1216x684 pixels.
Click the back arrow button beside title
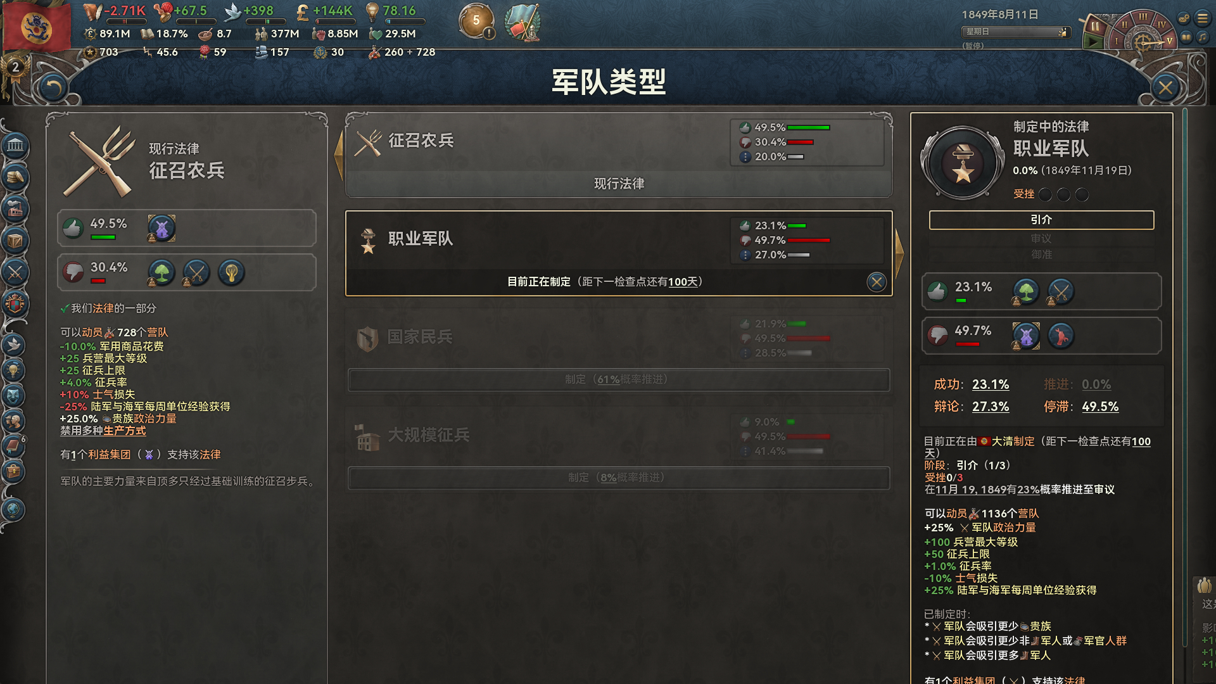point(53,87)
